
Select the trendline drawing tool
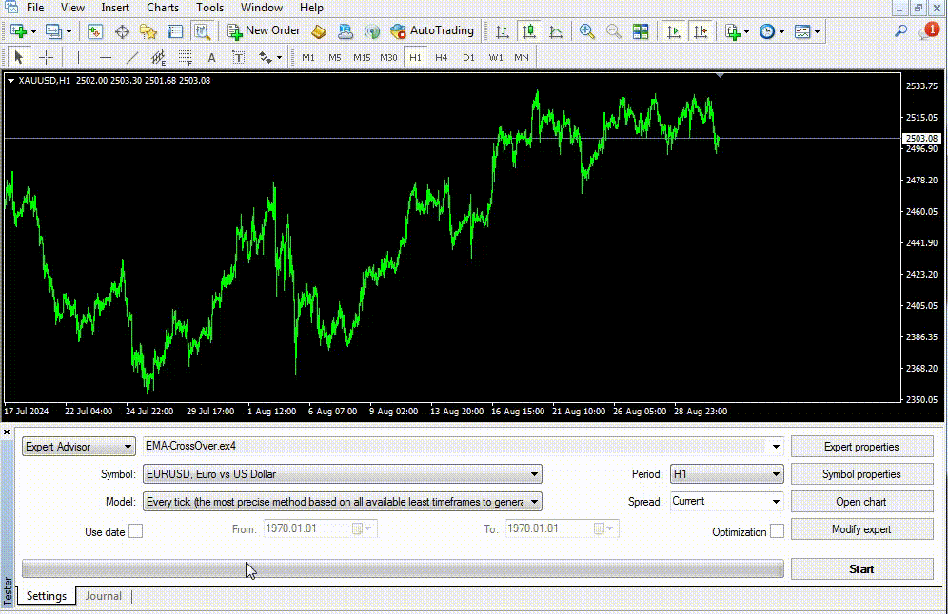click(x=131, y=58)
